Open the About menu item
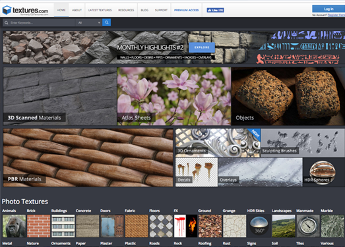345x247 pixels. (x=77, y=10)
